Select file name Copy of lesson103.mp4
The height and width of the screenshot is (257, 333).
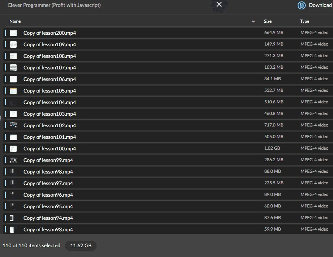(x=50, y=114)
